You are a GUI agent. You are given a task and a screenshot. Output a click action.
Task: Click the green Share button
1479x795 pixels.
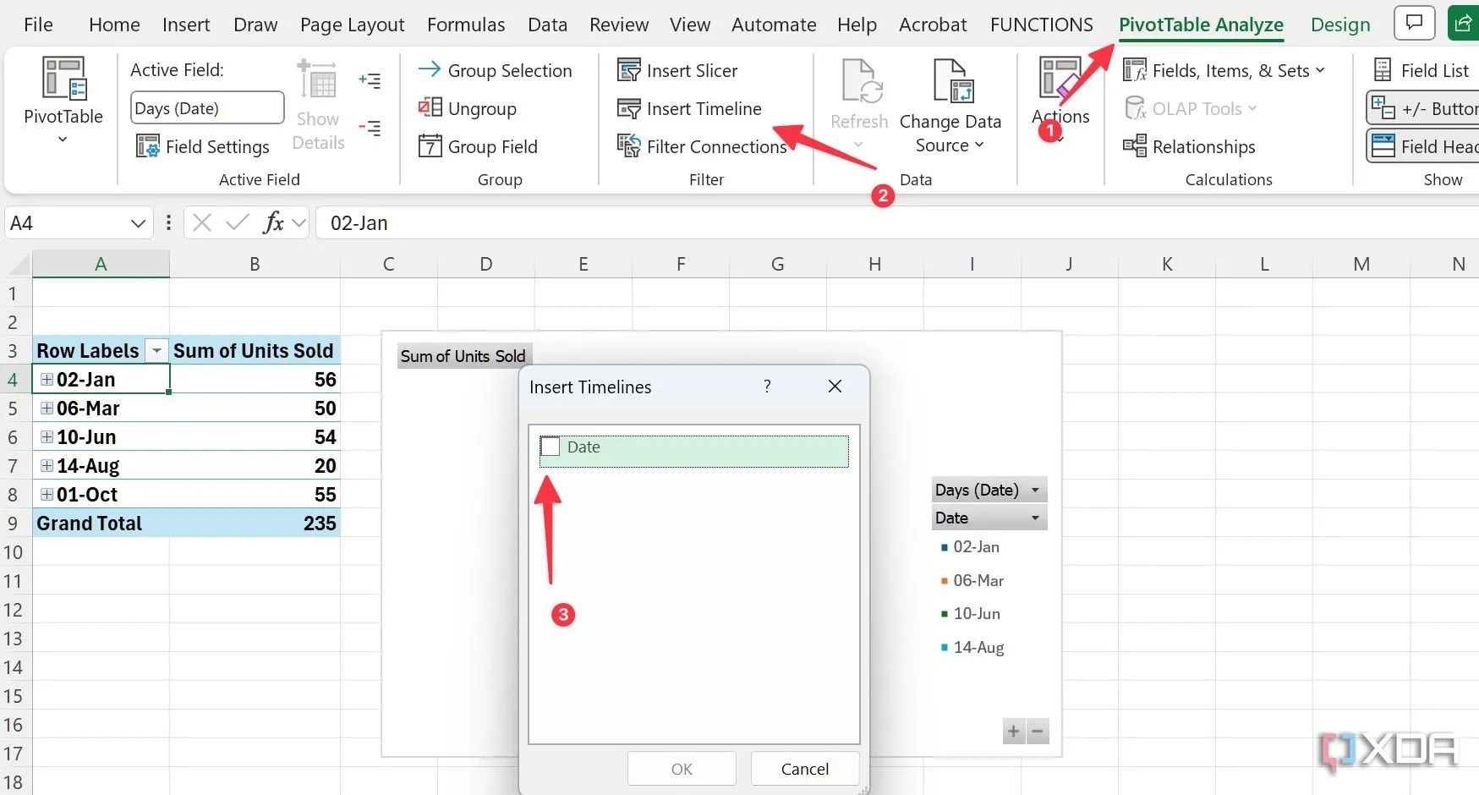tap(1464, 23)
